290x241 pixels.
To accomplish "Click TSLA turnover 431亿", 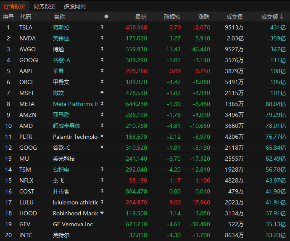I will tap(278, 27).
